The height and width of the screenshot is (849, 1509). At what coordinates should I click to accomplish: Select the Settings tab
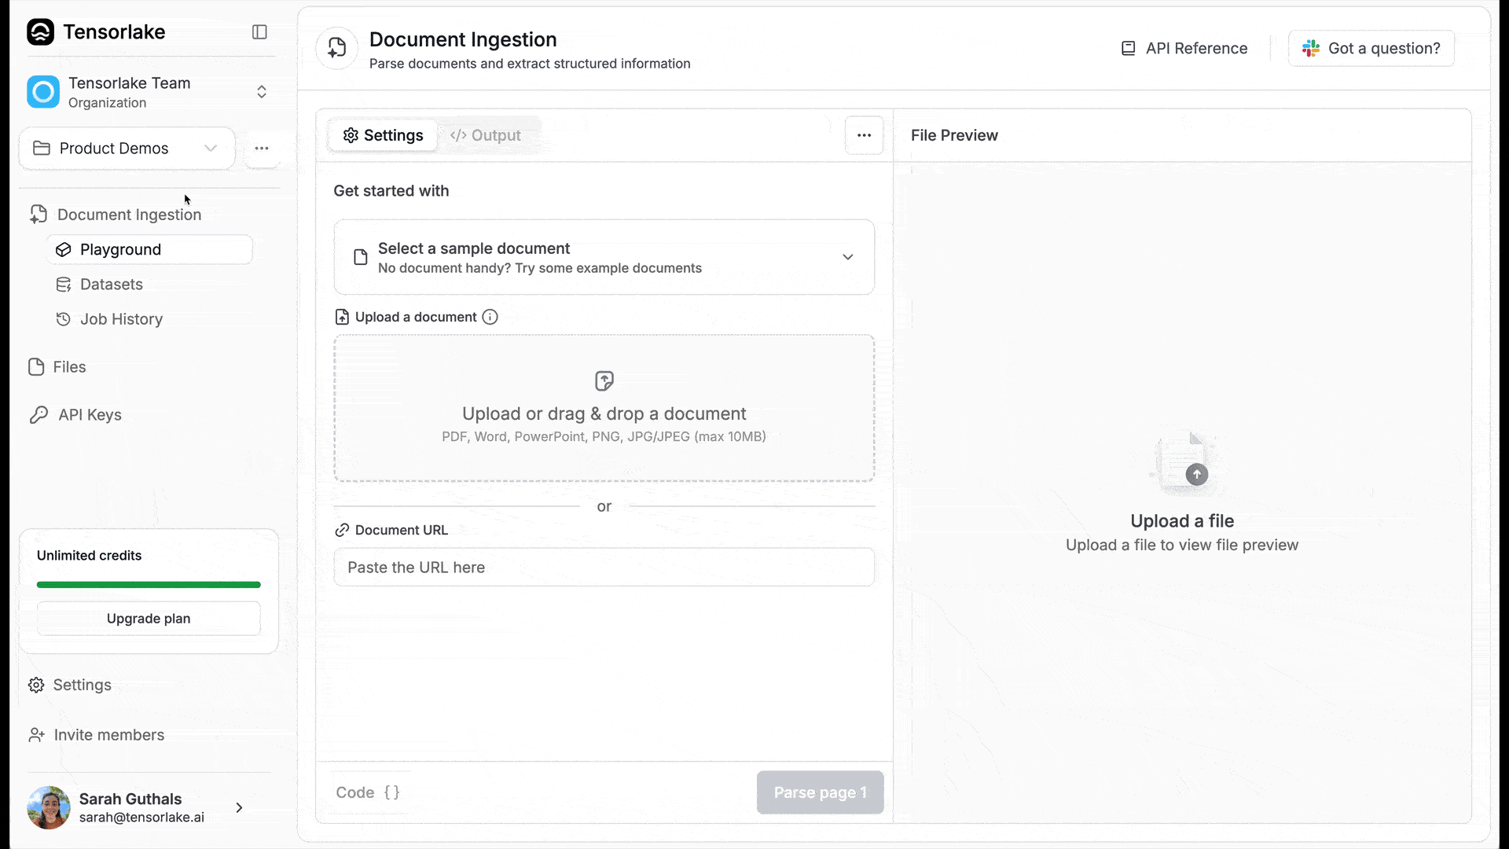384,135
